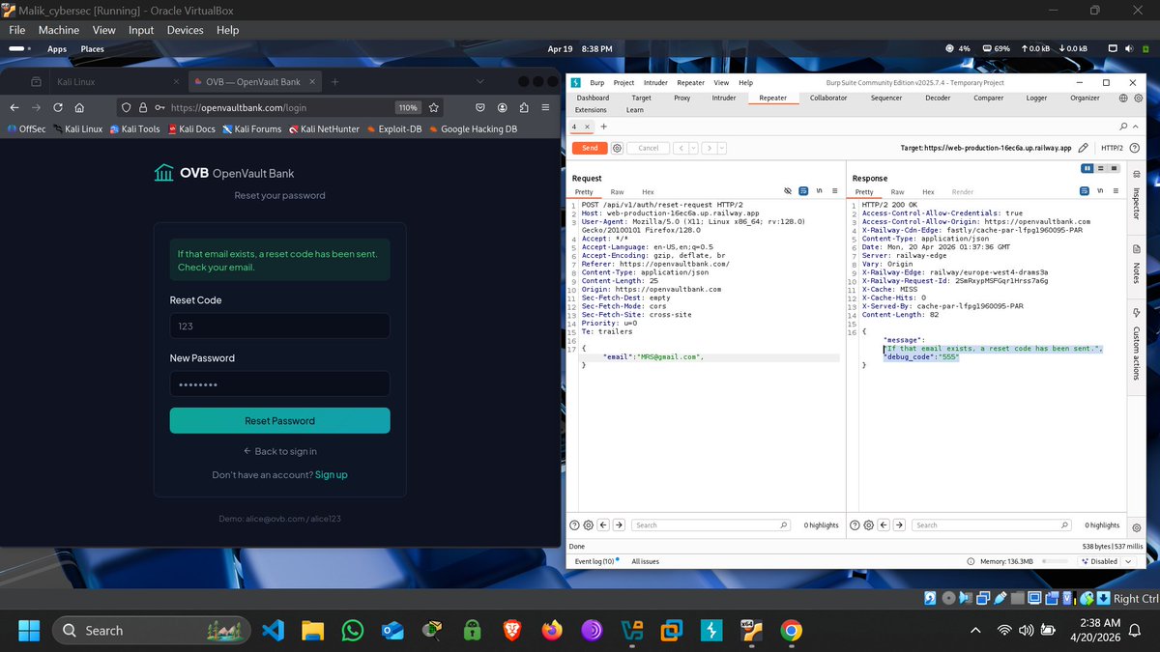
Task: Open the Project menu in Burp
Action: pyautogui.click(x=623, y=83)
